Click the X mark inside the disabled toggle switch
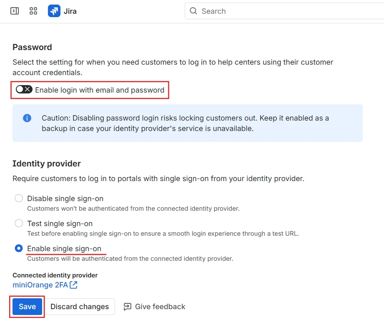 (x=26, y=89)
